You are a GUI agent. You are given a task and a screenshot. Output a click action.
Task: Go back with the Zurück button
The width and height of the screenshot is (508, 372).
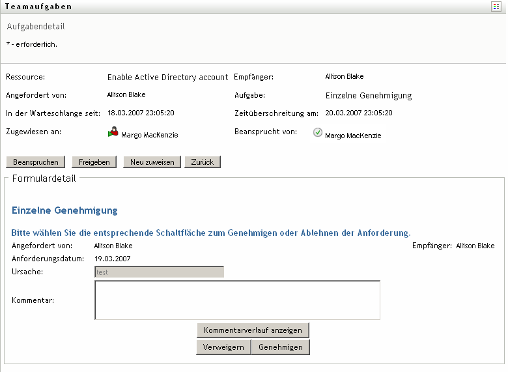[x=203, y=162]
